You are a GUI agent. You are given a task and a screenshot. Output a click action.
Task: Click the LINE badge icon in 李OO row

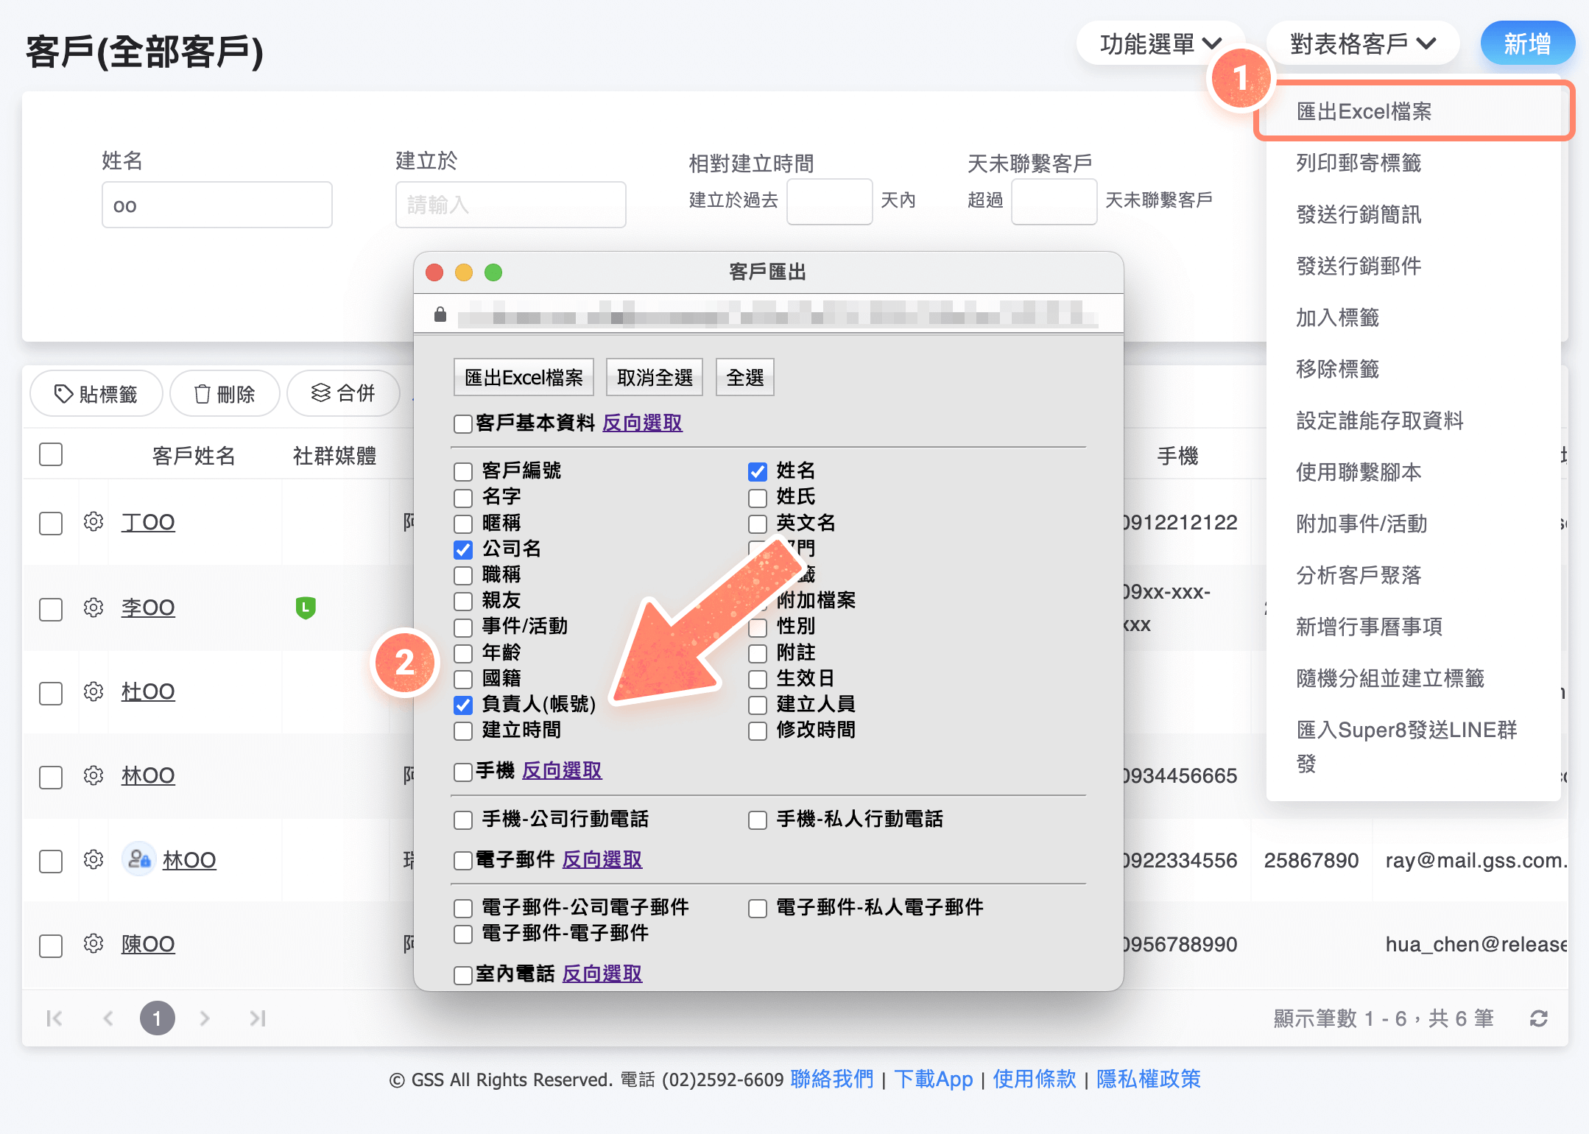(306, 607)
